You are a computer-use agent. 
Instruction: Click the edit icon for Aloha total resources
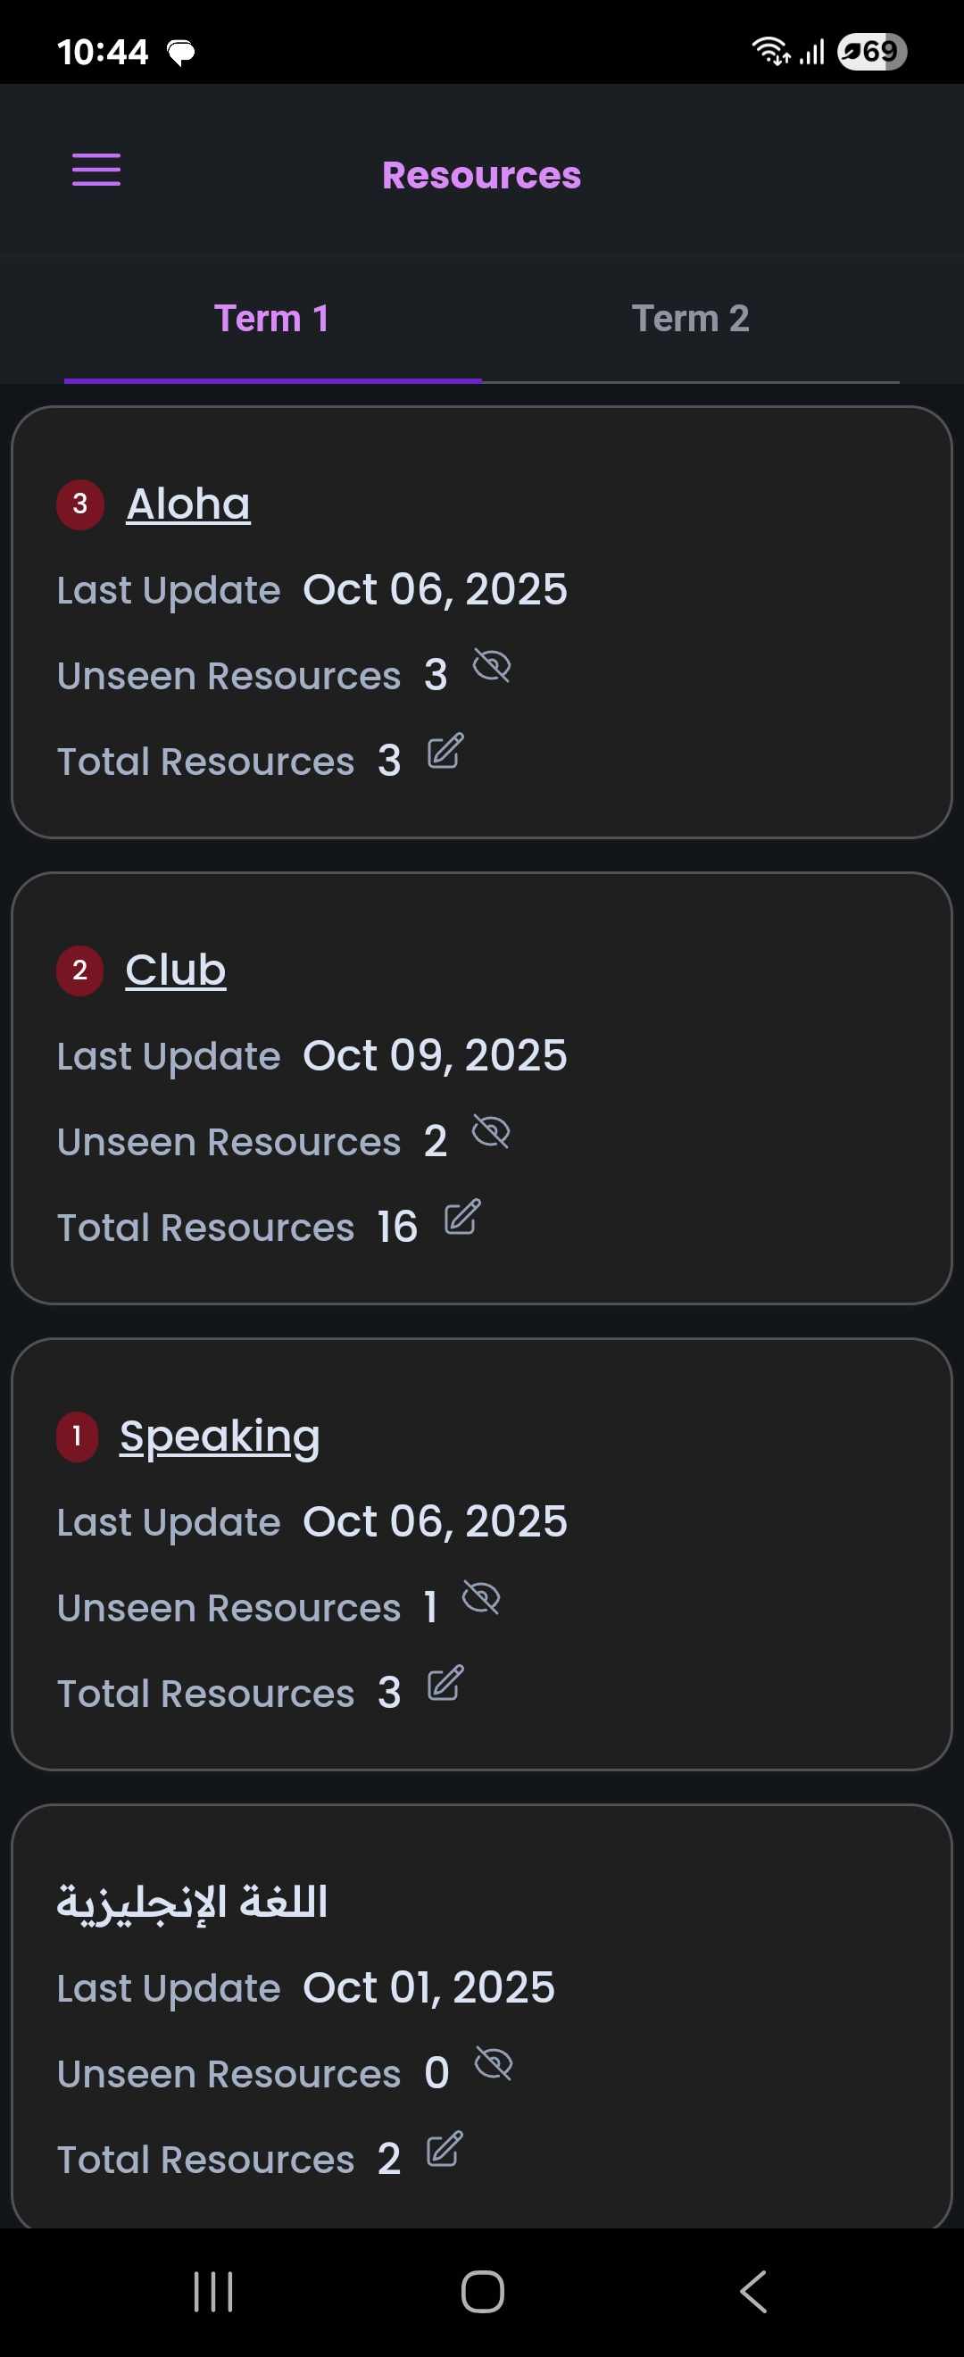pos(445,751)
